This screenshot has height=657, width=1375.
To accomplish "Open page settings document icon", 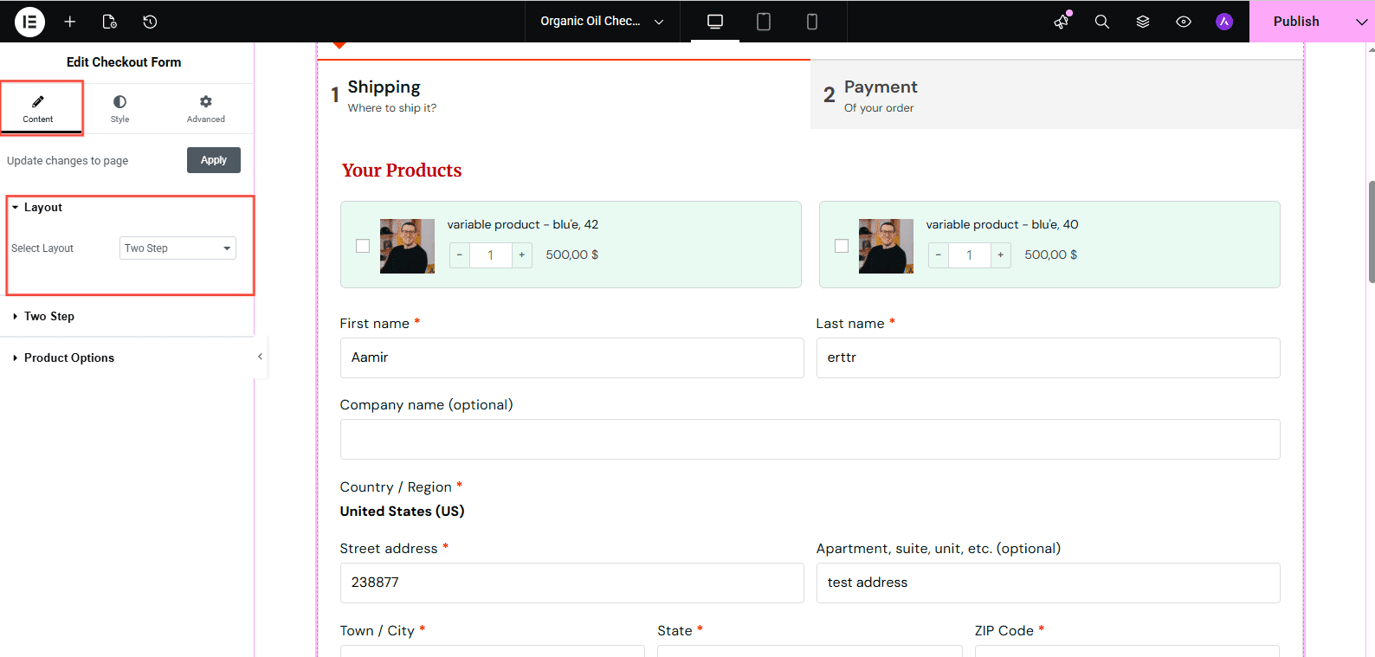I will (x=110, y=22).
